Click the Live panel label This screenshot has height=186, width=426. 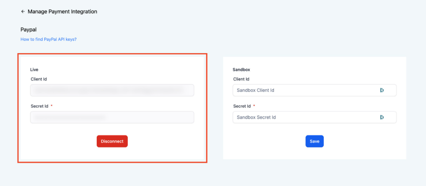click(x=34, y=70)
